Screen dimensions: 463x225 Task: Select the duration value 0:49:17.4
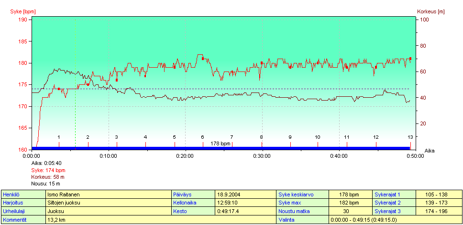click(245, 211)
